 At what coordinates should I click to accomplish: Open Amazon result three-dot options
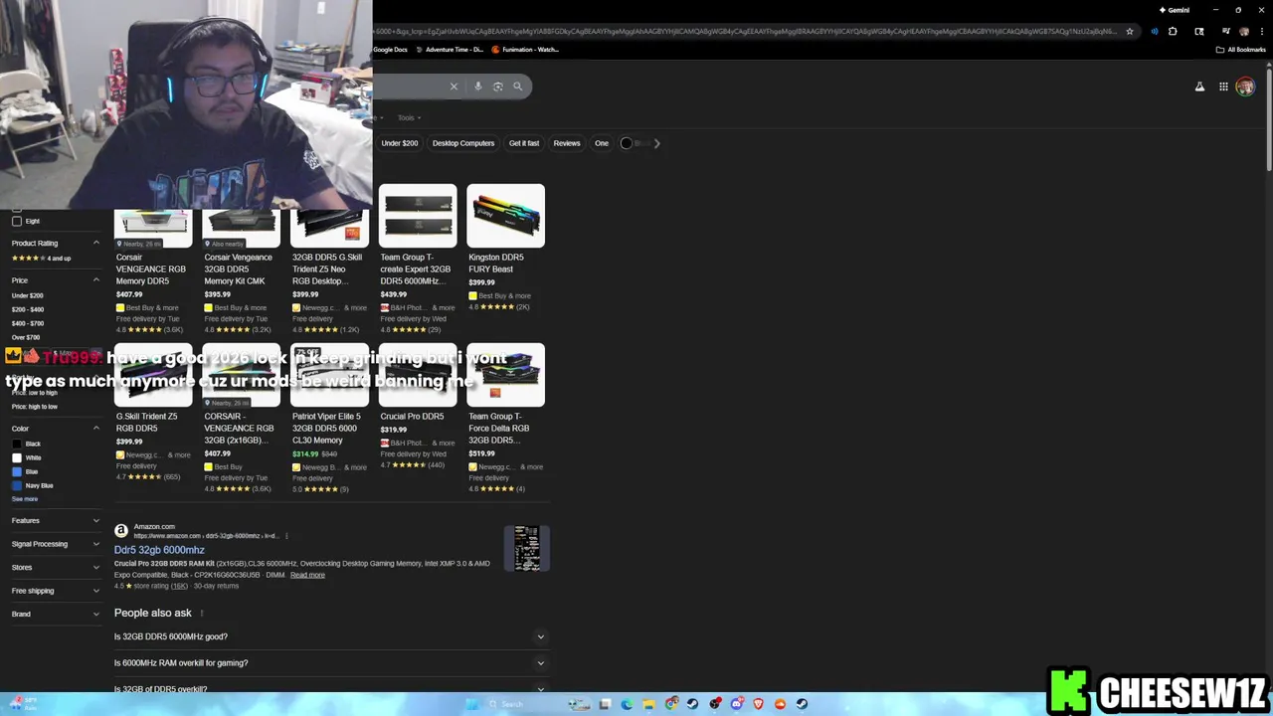point(286,536)
